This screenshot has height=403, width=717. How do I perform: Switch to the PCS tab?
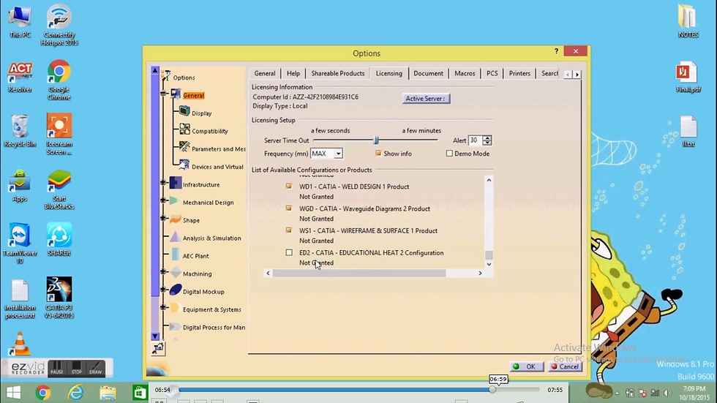[x=492, y=73]
